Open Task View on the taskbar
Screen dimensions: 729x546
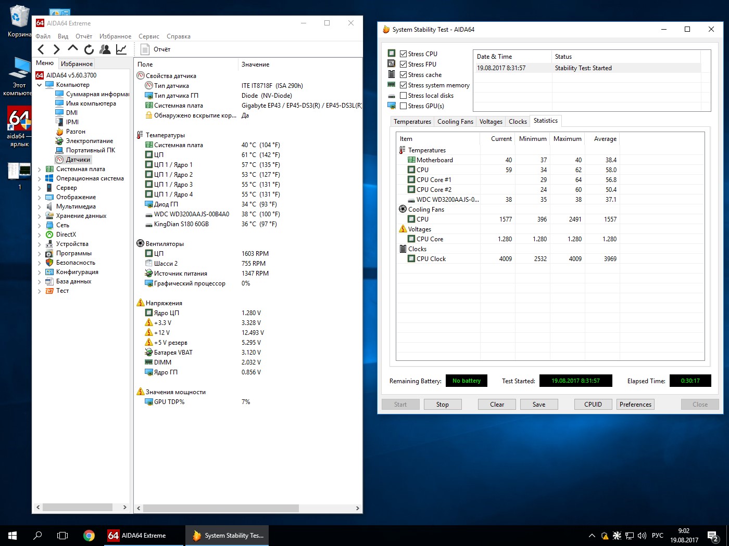[x=62, y=536]
